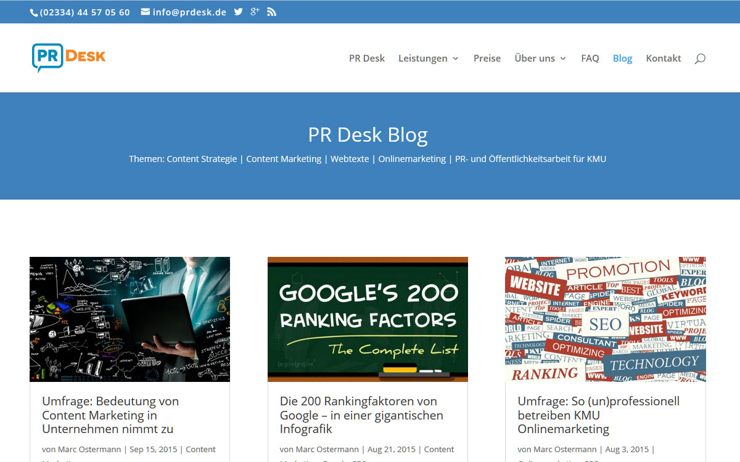Click the PR Desk logo
The image size is (740, 462).
(x=68, y=58)
